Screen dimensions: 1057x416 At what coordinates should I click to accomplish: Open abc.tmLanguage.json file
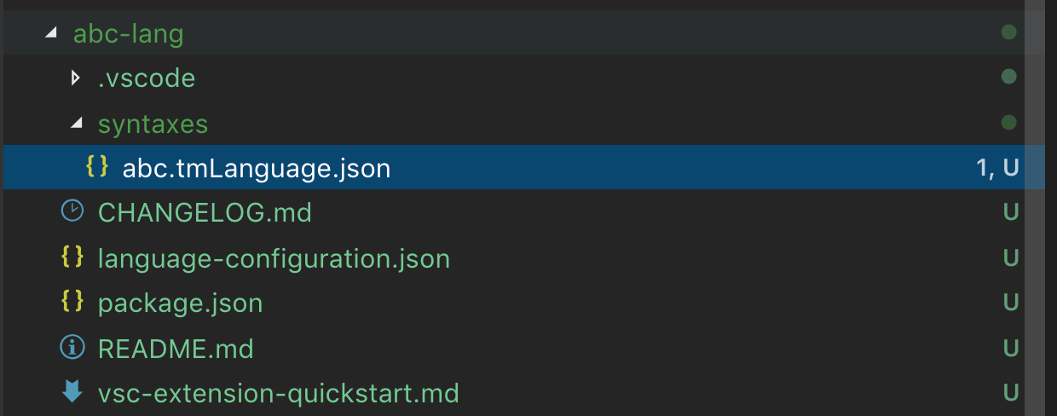click(257, 168)
